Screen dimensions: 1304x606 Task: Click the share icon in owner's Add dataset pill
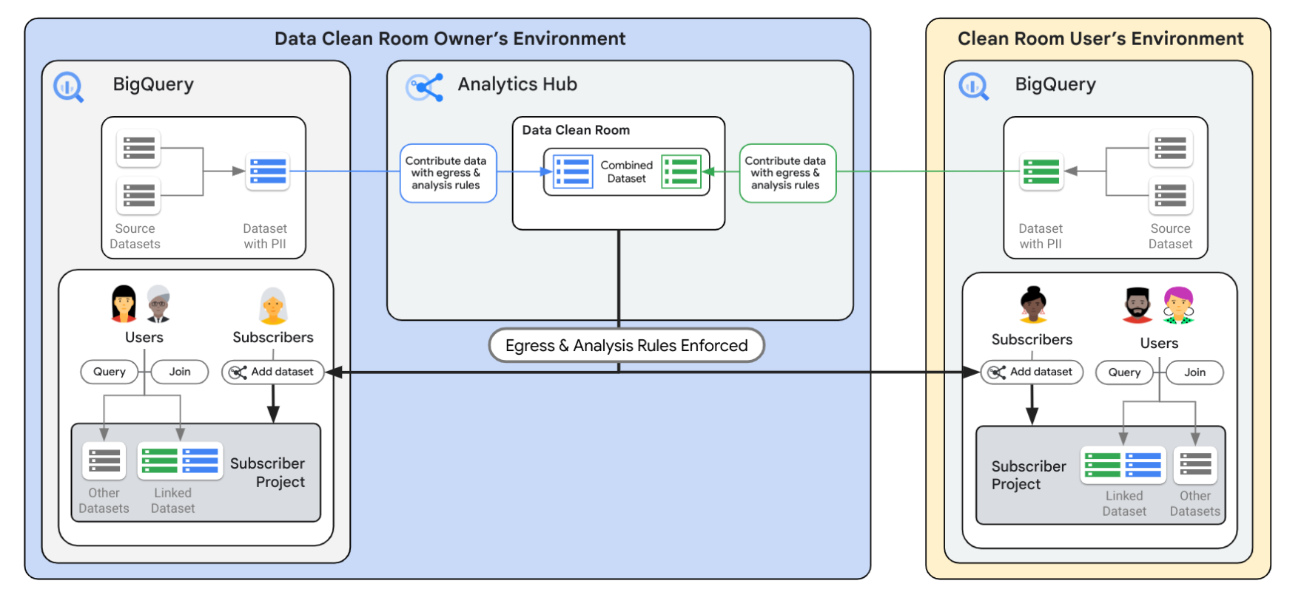click(x=238, y=372)
